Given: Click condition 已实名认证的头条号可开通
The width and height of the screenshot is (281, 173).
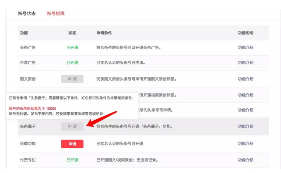Looking at the screenshot, I should point(120,144).
